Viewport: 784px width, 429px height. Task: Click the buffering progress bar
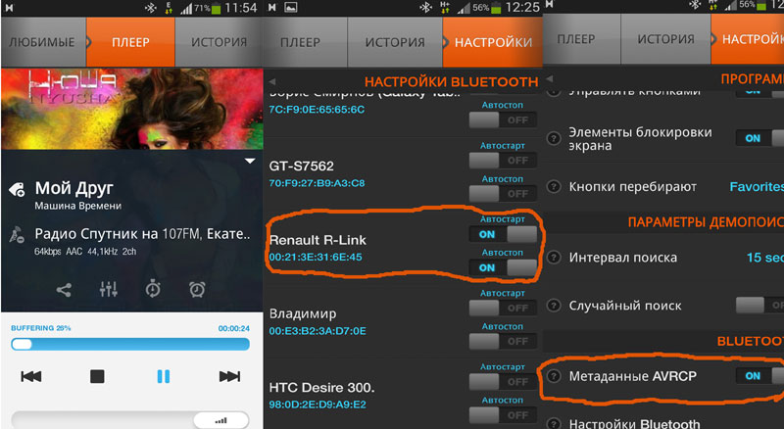coord(130,344)
